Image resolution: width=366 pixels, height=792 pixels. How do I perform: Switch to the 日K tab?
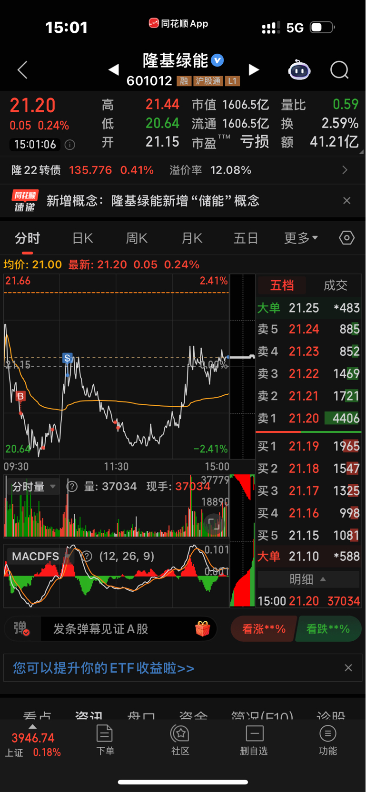point(83,238)
